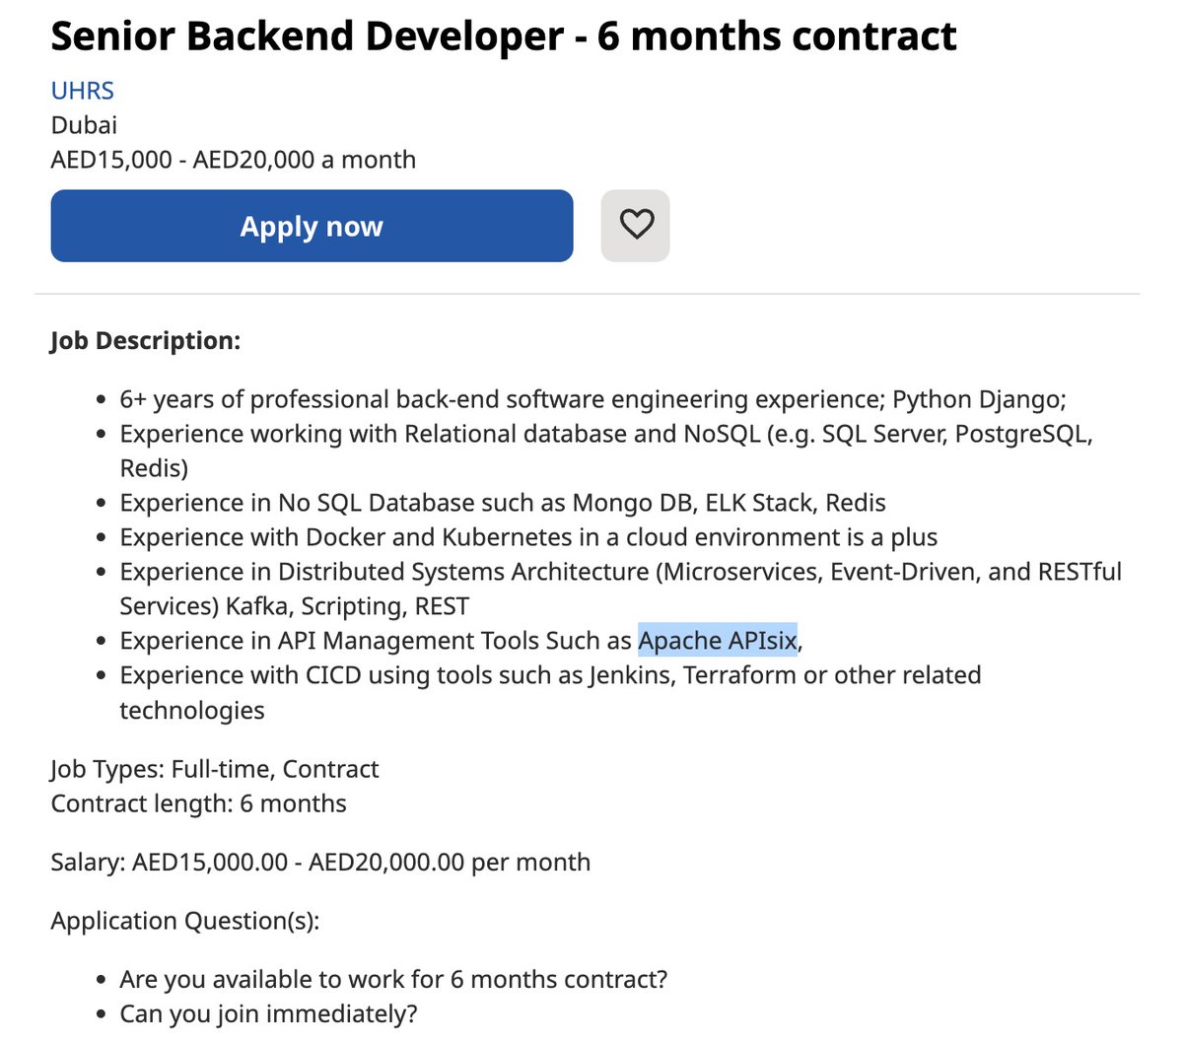The width and height of the screenshot is (1183, 1043).
Task: Click the Job Description heading
Action: click(146, 340)
